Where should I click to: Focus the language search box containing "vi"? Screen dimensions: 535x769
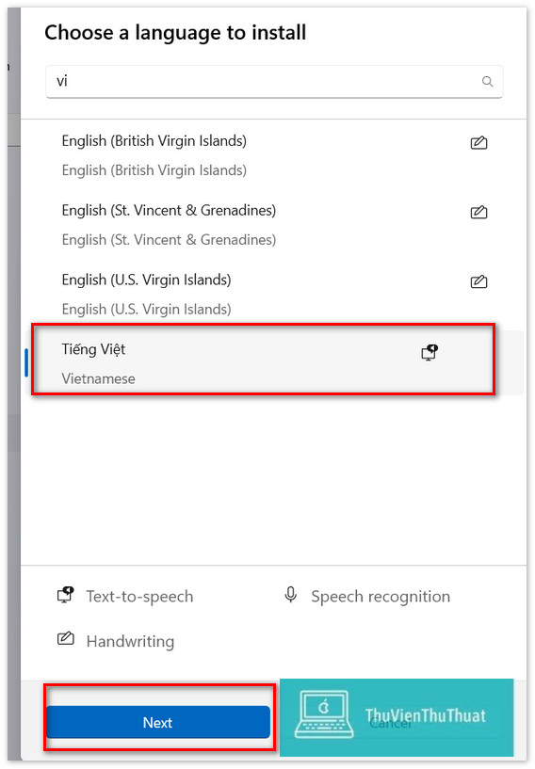(274, 81)
